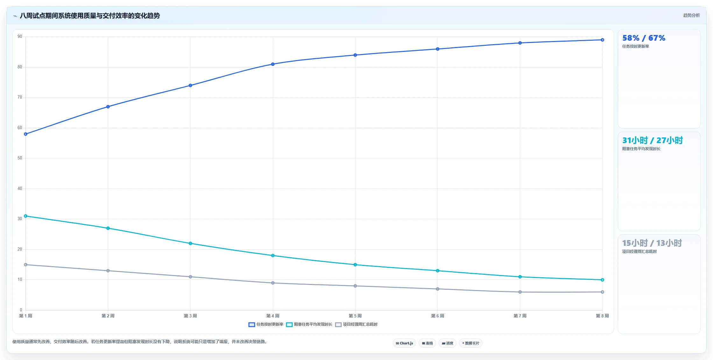Click the blue week 8 data point at 89
Viewport: 713px width, 360px height.
pyautogui.click(x=602, y=40)
